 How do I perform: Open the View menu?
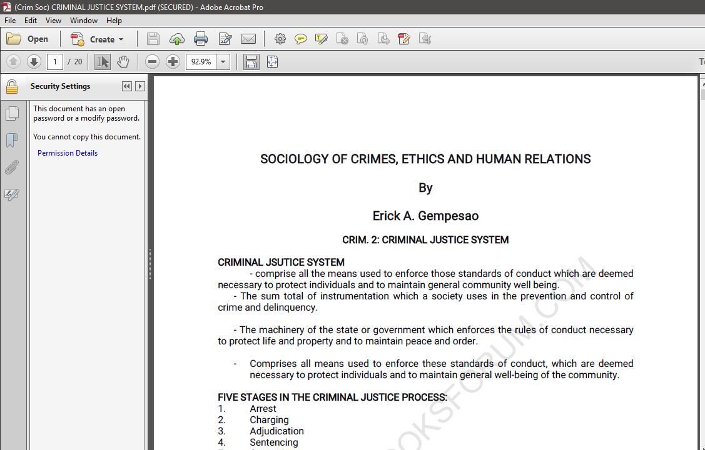tap(53, 21)
